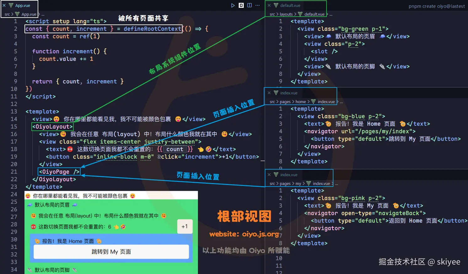Click 默认布局的页眉 text in the preview

click(52, 205)
